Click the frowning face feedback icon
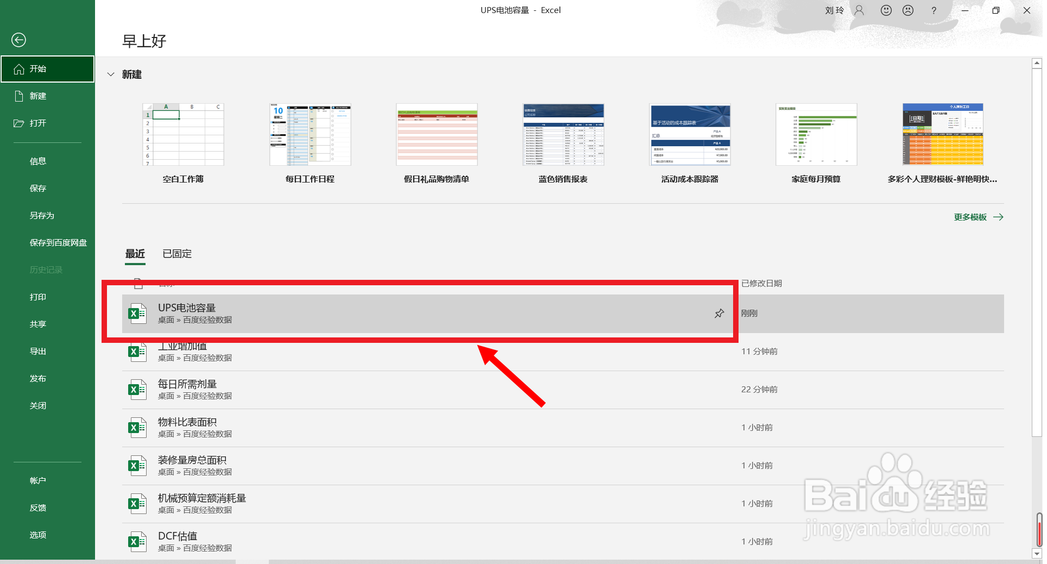Image resolution: width=1047 pixels, height=564 pixels. (x=908, y=10)
